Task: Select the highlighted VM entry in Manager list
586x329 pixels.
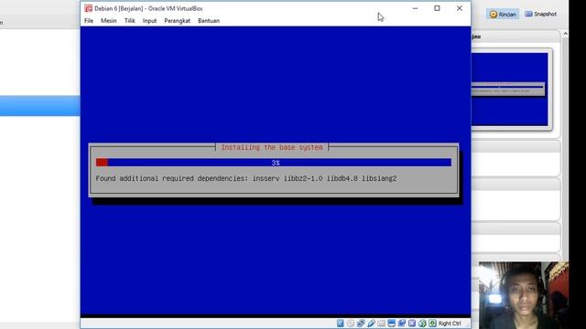Action: pos(39,106)
